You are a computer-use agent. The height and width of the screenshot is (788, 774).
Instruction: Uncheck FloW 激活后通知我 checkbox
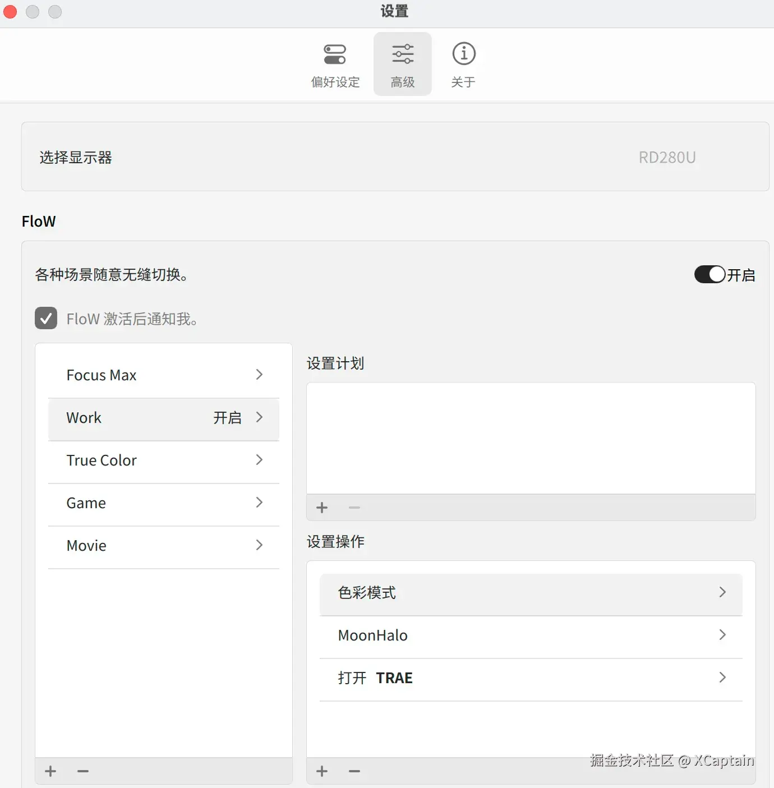tap(46, 318)
